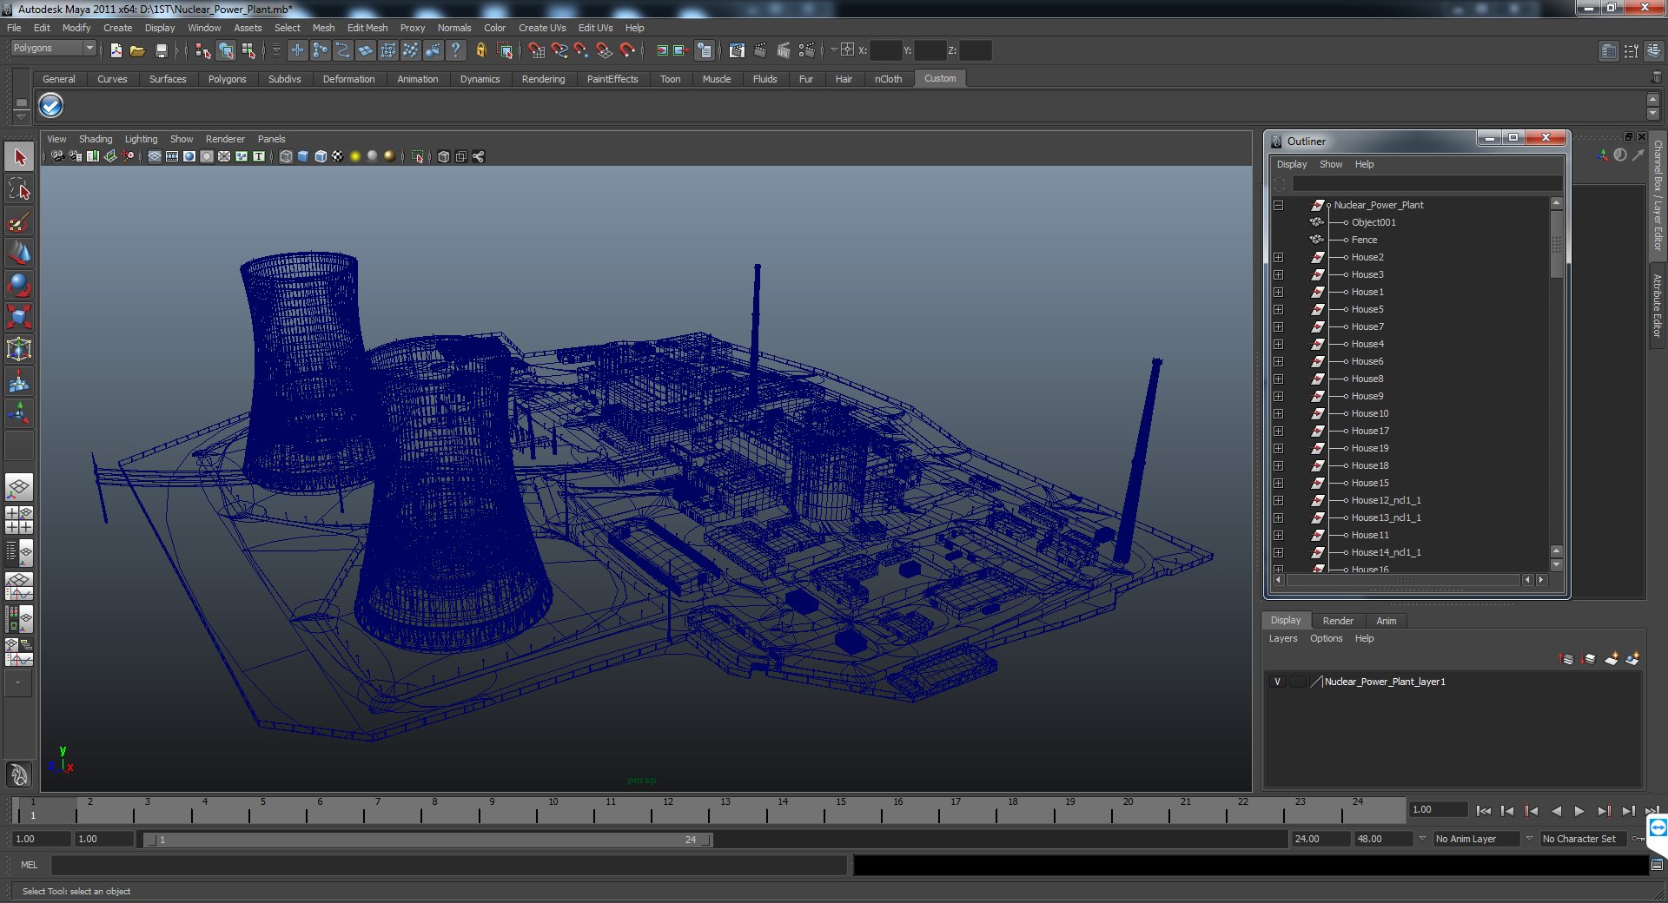Toggle film gate icon in viewport toolbar
1668x903 pixels.
[172, 156]
